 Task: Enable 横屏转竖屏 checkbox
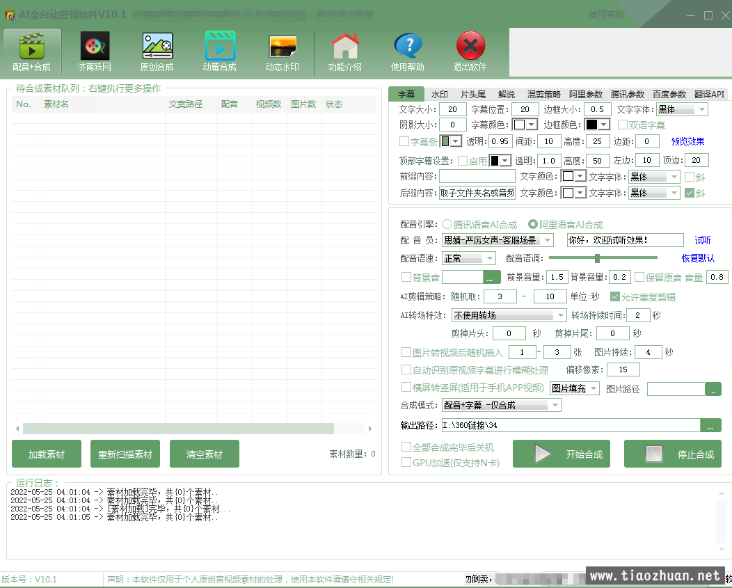(x=406, y=387)
